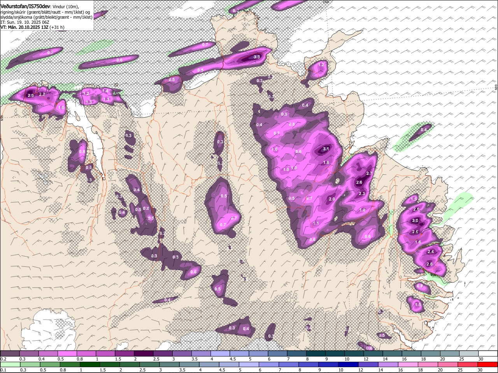Click the 0.1 value label under the bottom legend

[3, 370]
